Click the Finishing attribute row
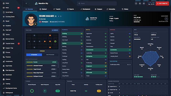171x96 pixels. point(72,34)
